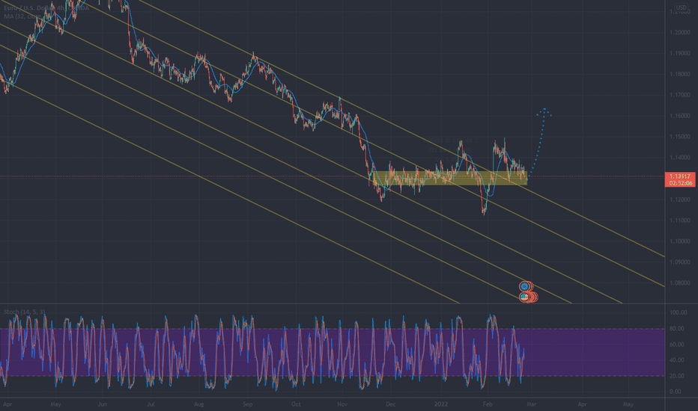
Task: Click the 1.16000 price axis label
Action: point(680,116)
